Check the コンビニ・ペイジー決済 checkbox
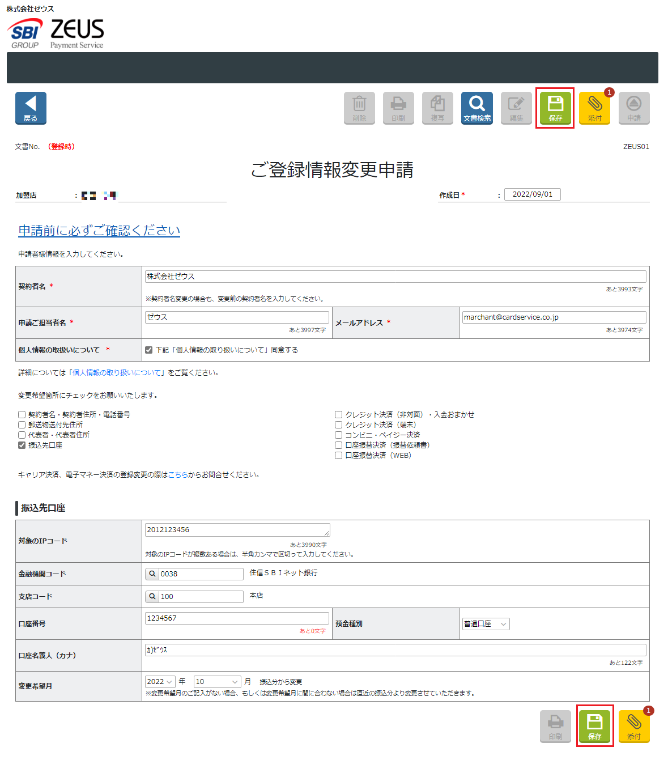Image resolution: width=668 pixels, height=760 pixels. point(339,435)
